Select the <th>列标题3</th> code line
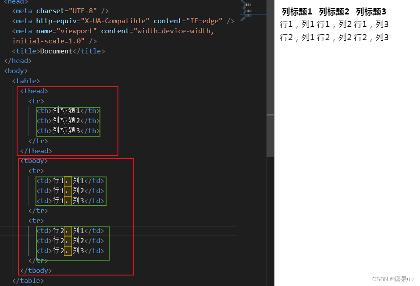420x286 pixels. pyautogui.click(x=68, y=131)
